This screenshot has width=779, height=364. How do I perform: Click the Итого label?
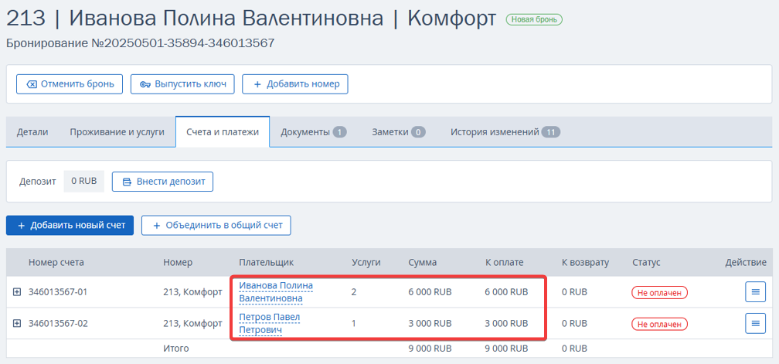[176, 348]
